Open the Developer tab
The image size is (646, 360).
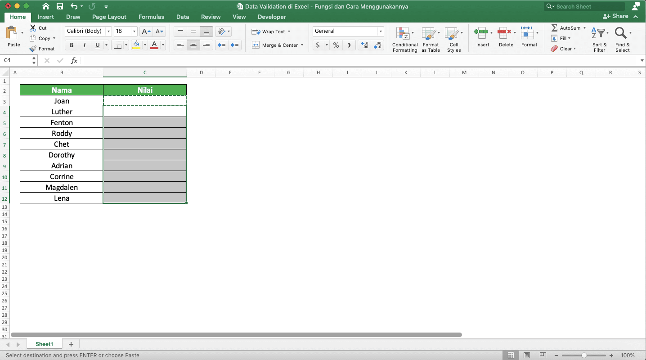272,17
